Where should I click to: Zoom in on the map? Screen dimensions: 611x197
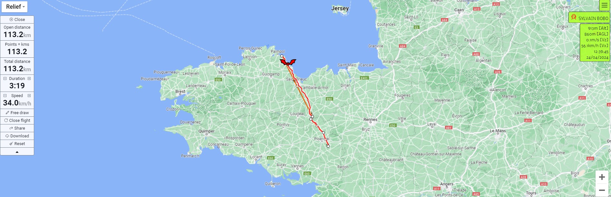(x=602, y=177)
